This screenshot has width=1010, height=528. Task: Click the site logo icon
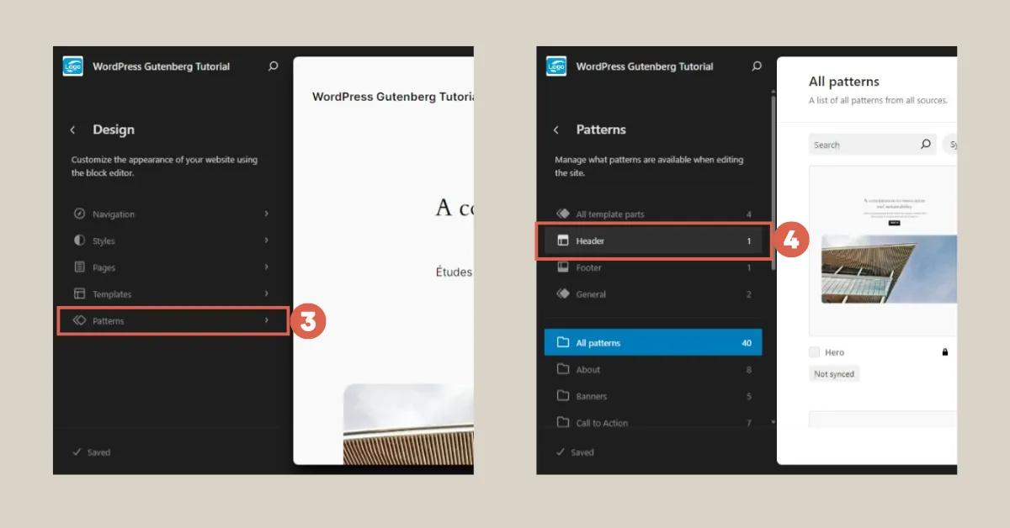73,66
